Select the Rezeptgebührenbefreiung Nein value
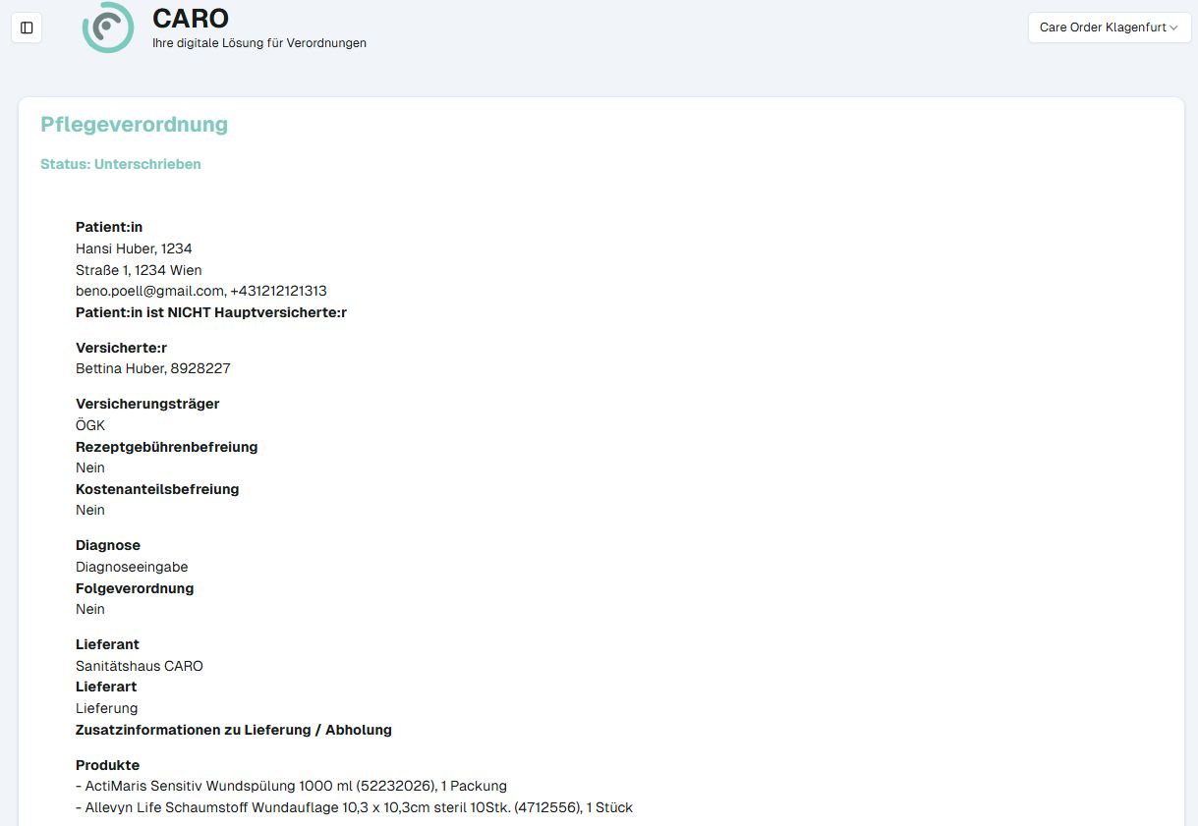 click(x=89, y=468)
